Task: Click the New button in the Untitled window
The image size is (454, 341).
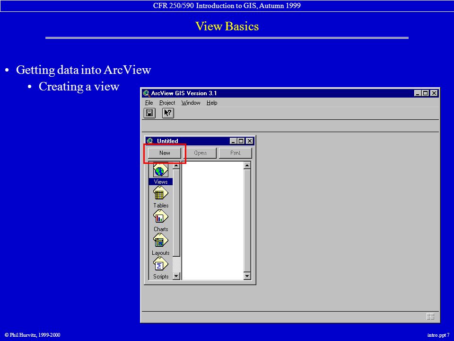Action: tap(165, 153)
